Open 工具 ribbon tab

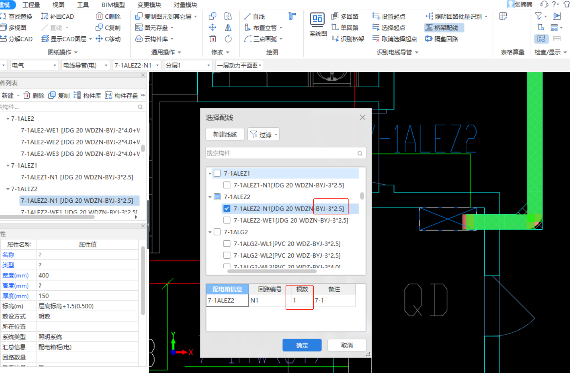(83, 5)
